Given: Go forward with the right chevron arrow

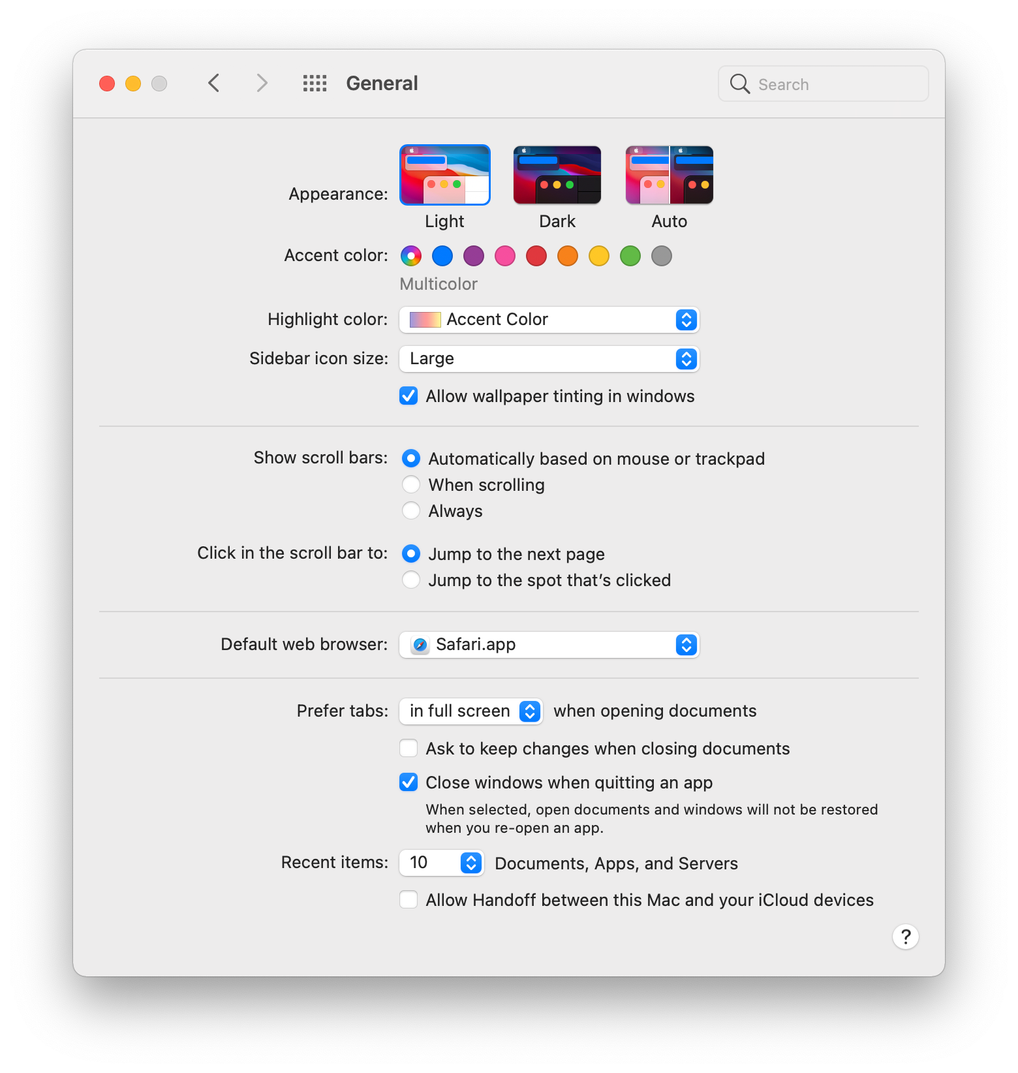Looking at the screenshot, I should coord(262,84).
